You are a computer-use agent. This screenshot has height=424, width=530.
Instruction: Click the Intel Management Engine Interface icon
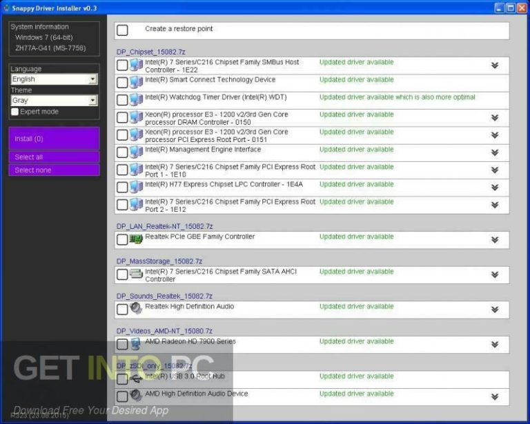136,152
